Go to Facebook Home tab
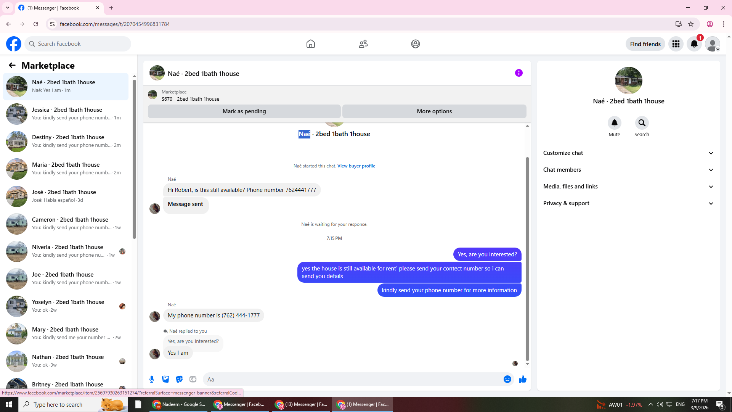Screen dimensions: 732x412 [310, 44]
